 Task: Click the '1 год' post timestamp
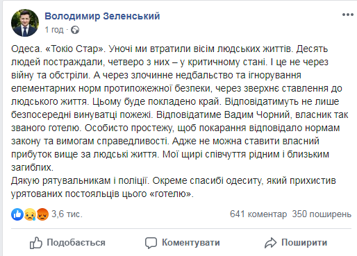[54, 30]
